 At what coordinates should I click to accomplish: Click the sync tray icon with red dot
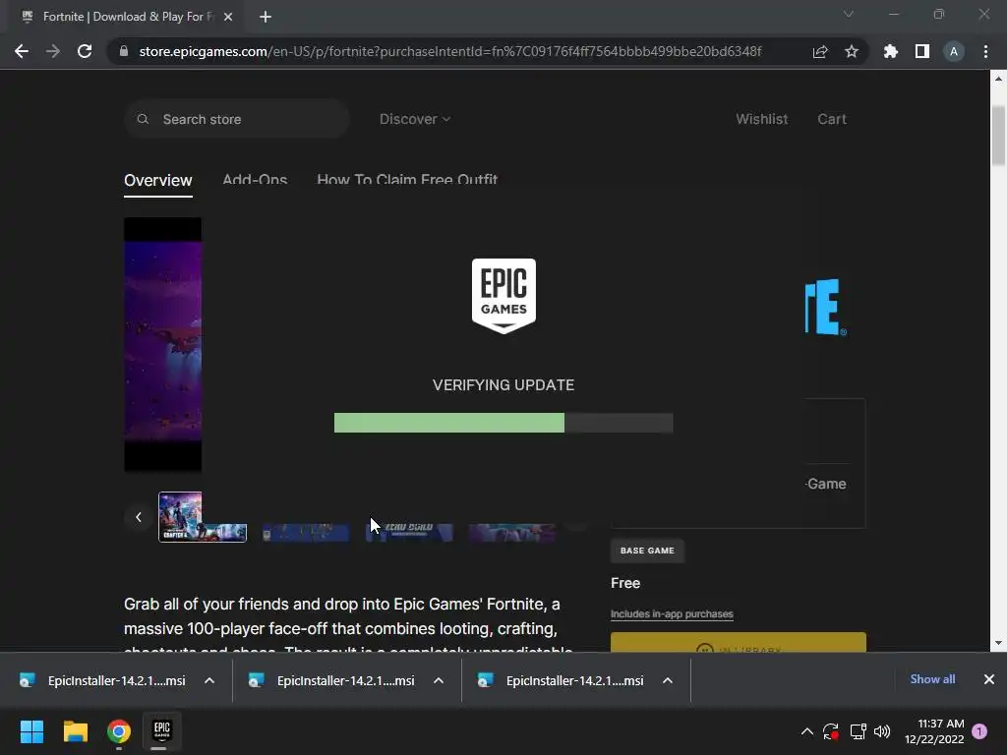[831, 731]
